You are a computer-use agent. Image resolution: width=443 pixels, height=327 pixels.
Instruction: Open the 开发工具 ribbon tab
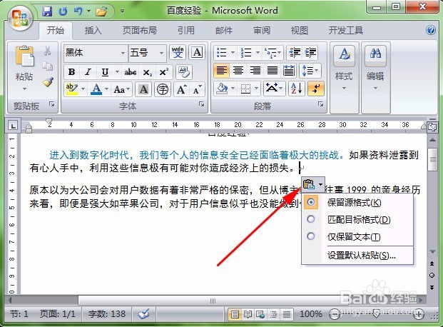tap(345, 30)
